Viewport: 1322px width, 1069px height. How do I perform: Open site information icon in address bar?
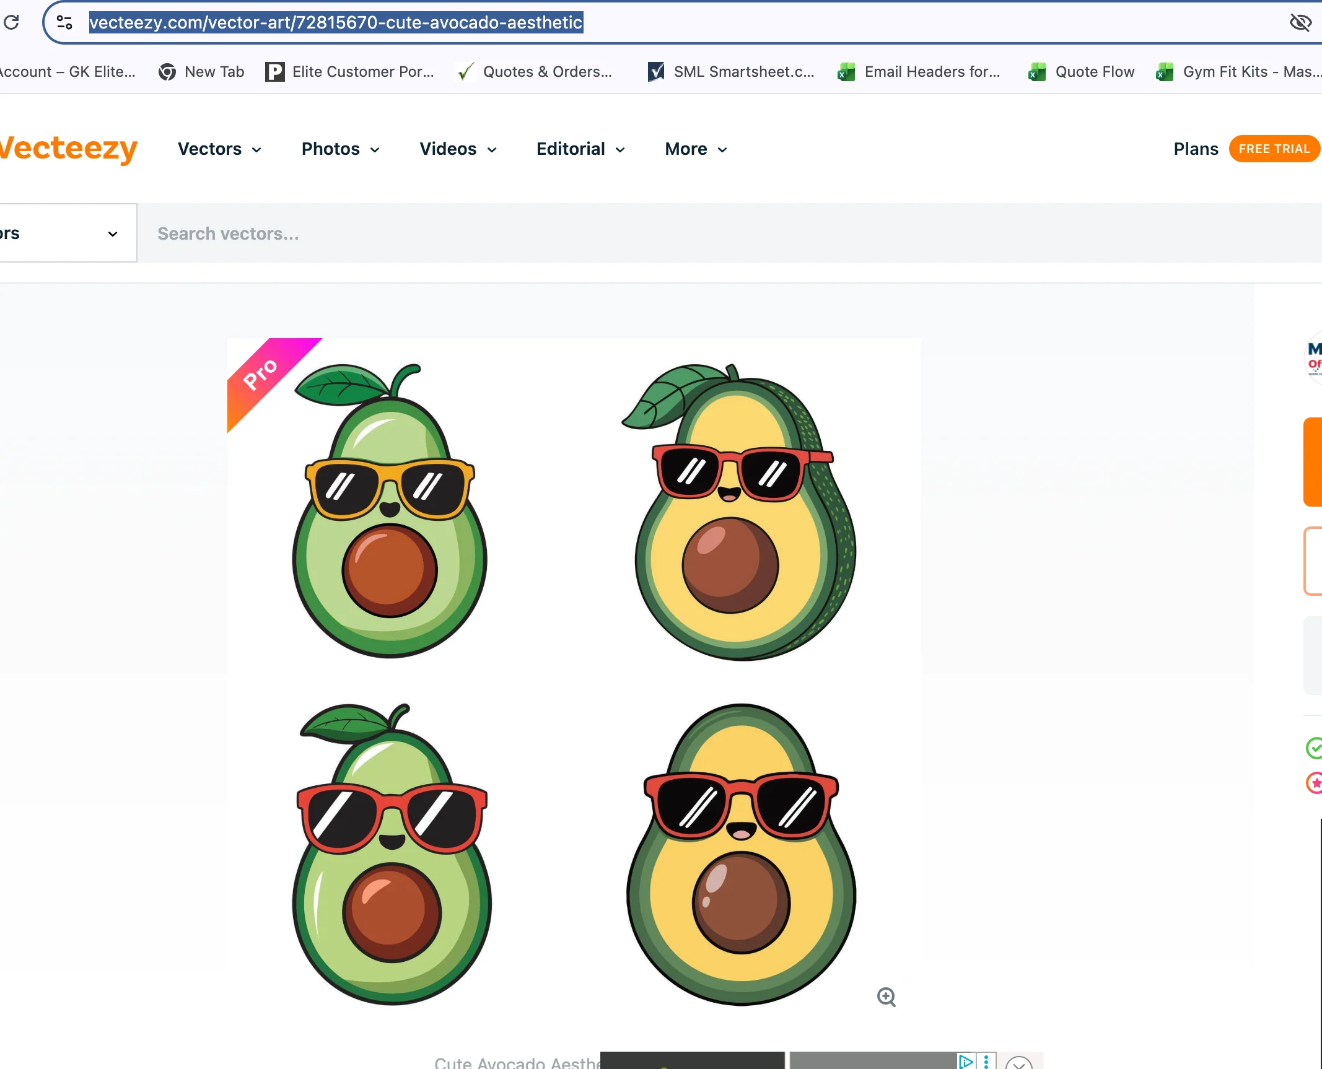64,22
